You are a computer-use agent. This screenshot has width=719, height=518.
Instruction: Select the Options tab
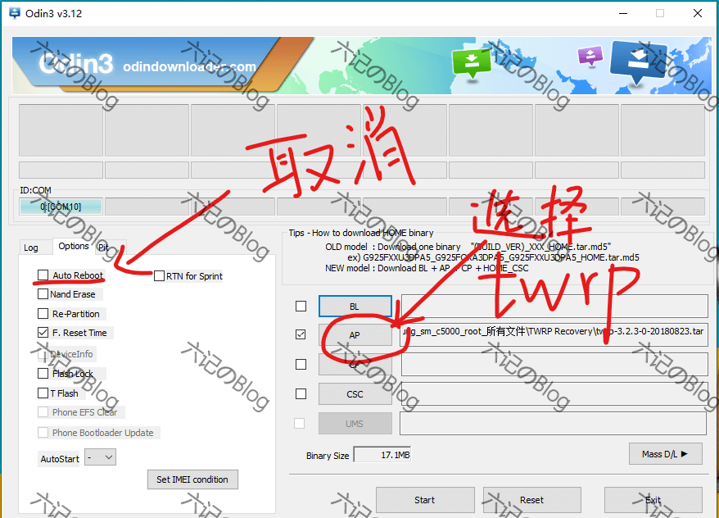coord(74,246)
